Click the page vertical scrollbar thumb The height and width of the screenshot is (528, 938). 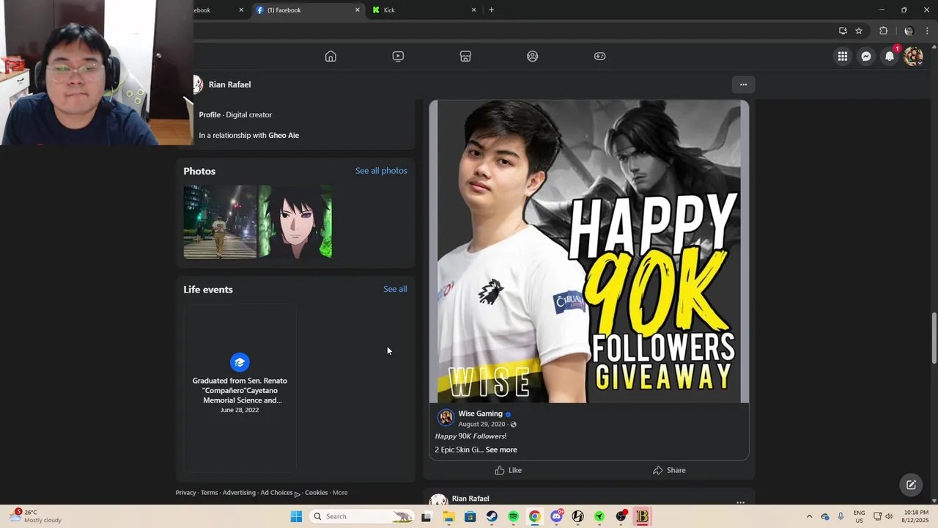934,337
